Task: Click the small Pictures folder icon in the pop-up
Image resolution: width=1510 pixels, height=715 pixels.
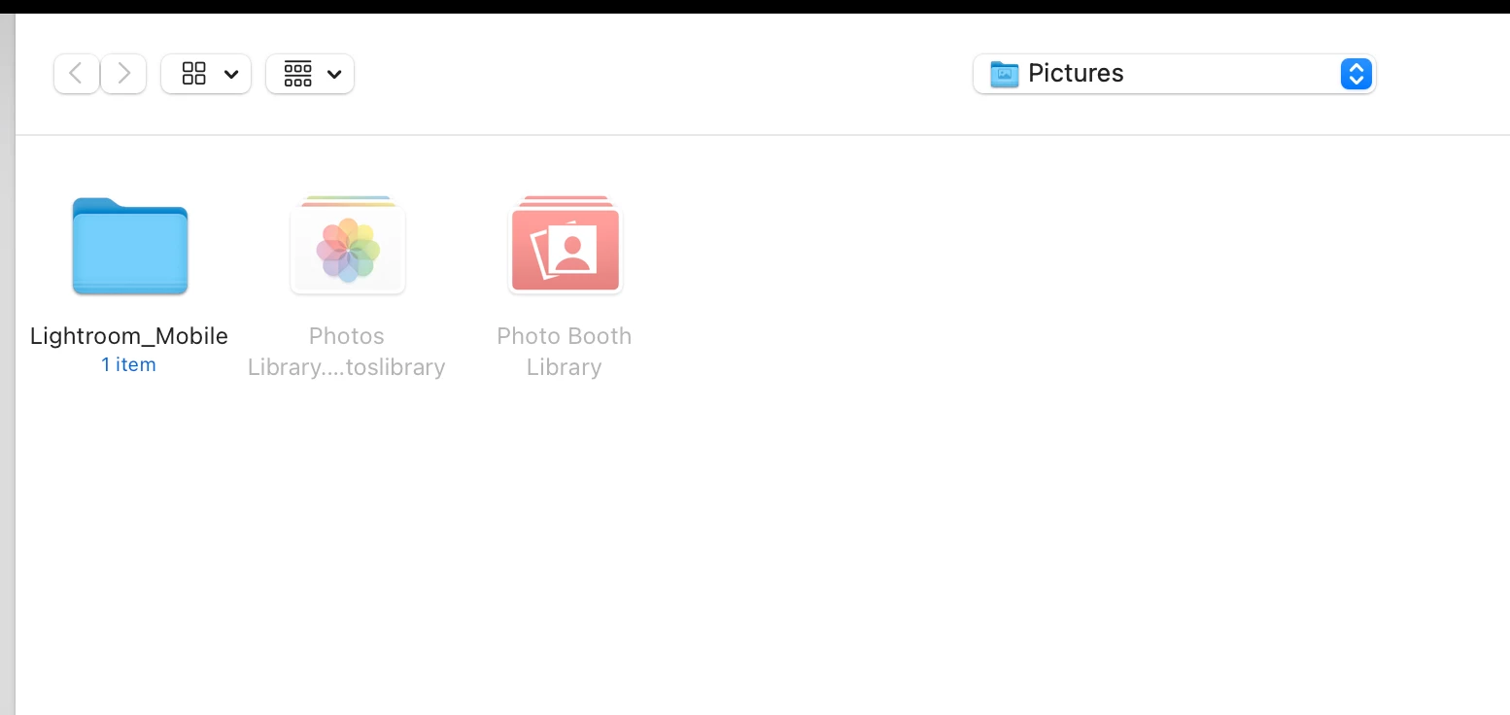Action: 1004,74
